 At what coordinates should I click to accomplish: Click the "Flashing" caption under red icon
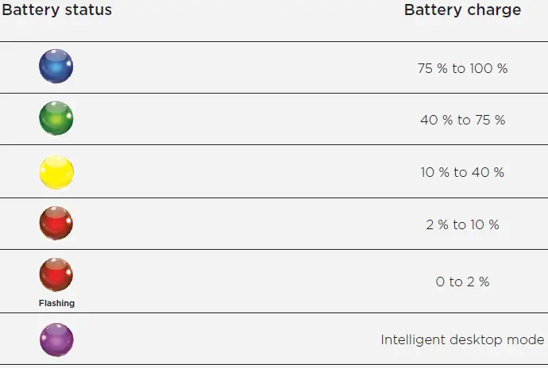(56, 303)
